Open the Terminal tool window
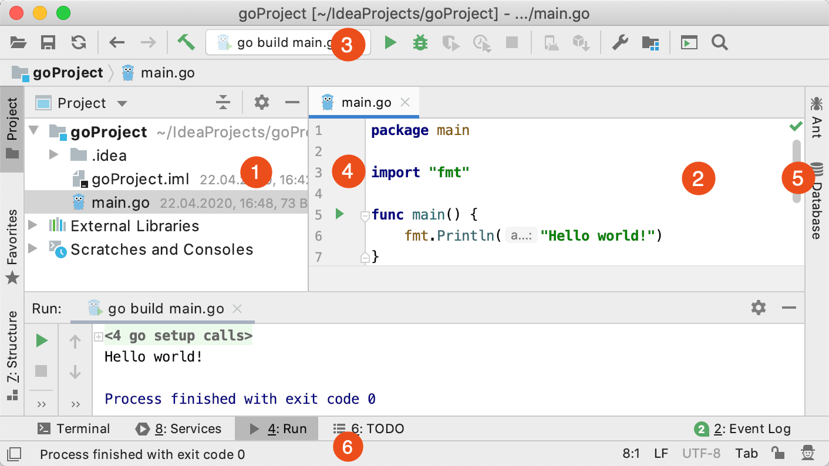829x466 pixels. [x=75, y=428]
